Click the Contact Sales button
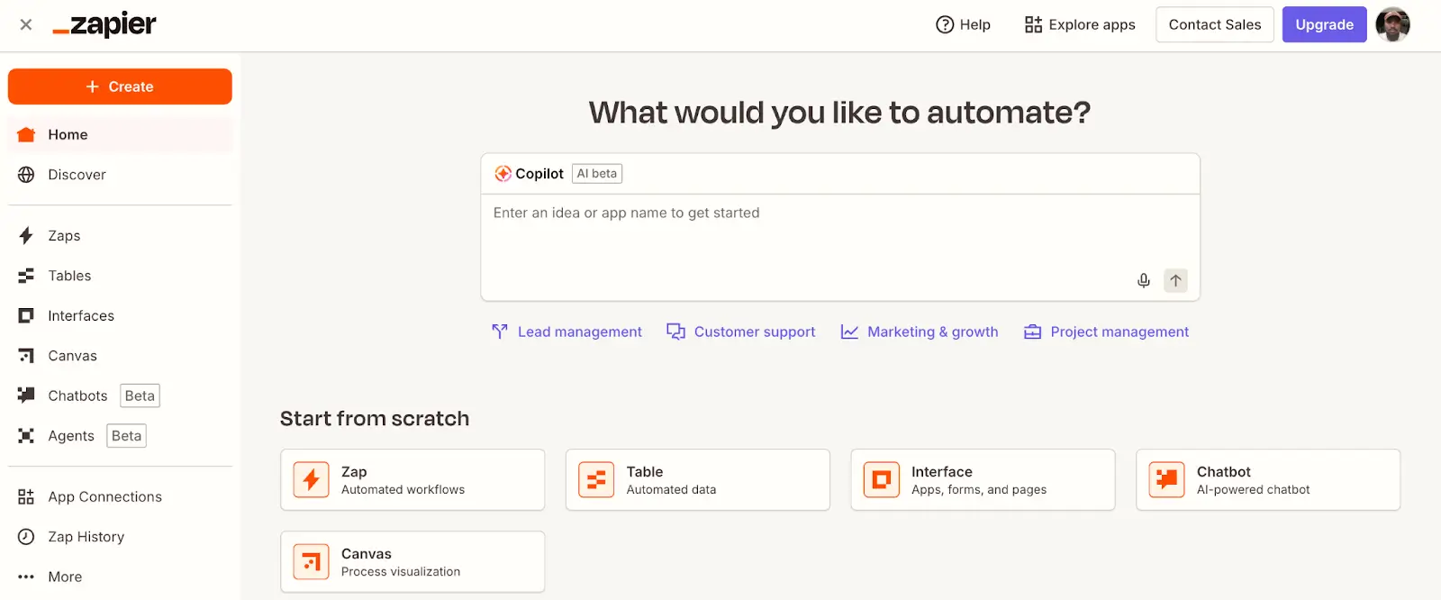 (x=1215, y=24)
